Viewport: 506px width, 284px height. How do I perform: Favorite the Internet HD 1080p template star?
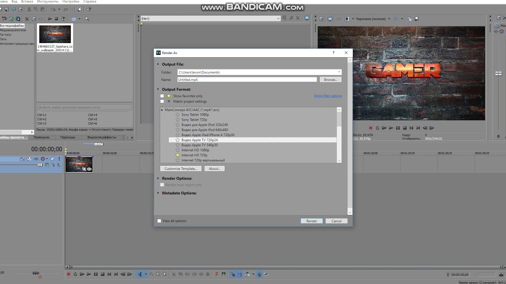pyautogui.click(x=177, y=150)
